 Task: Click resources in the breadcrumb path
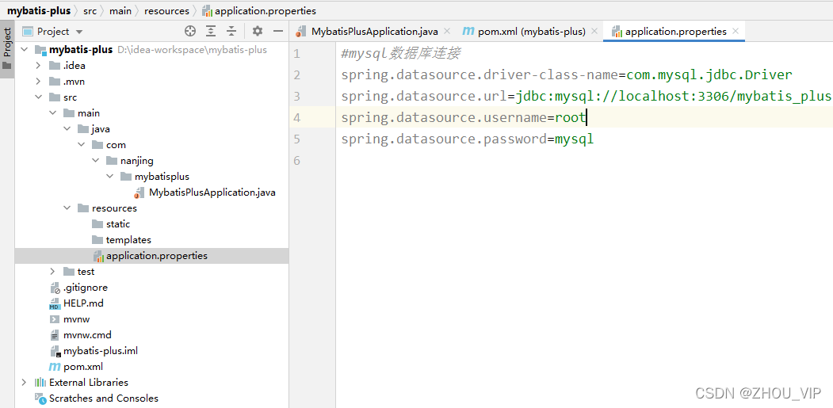click(x=166, y=10)
